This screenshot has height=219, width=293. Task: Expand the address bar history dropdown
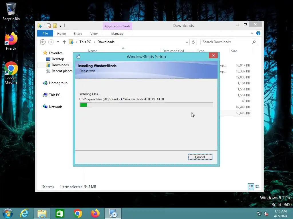click(x=187, y=42)
